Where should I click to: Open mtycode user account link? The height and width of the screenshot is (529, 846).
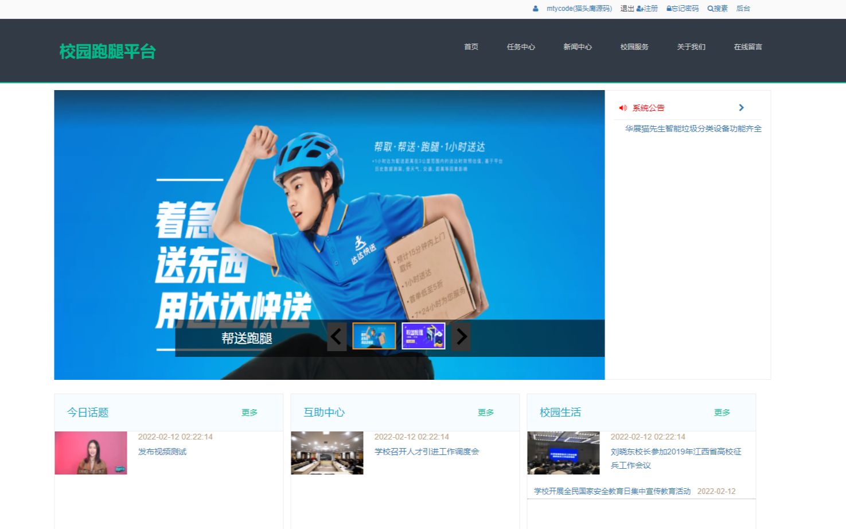(x=579, y=9)
